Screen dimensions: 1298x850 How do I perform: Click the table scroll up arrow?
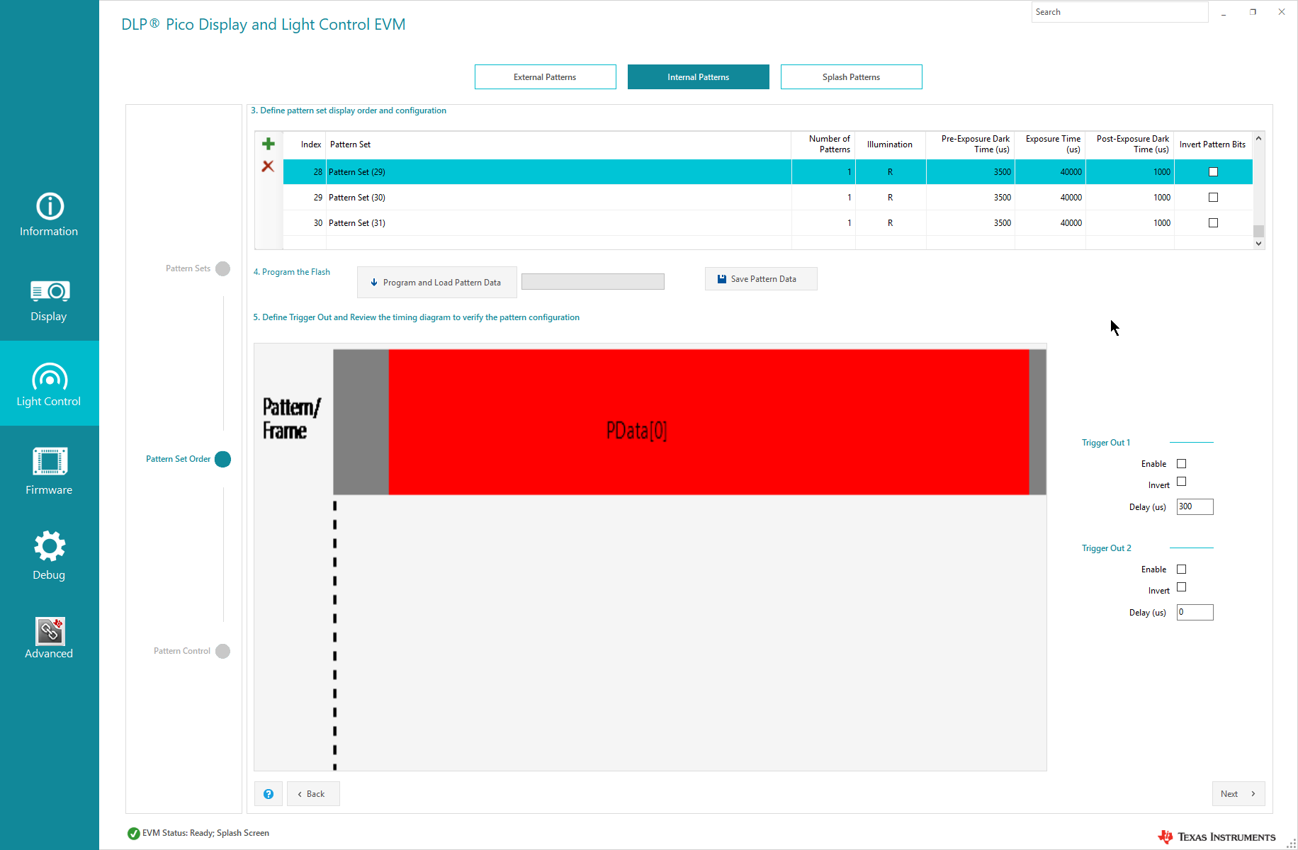[x=1259, y=138]
